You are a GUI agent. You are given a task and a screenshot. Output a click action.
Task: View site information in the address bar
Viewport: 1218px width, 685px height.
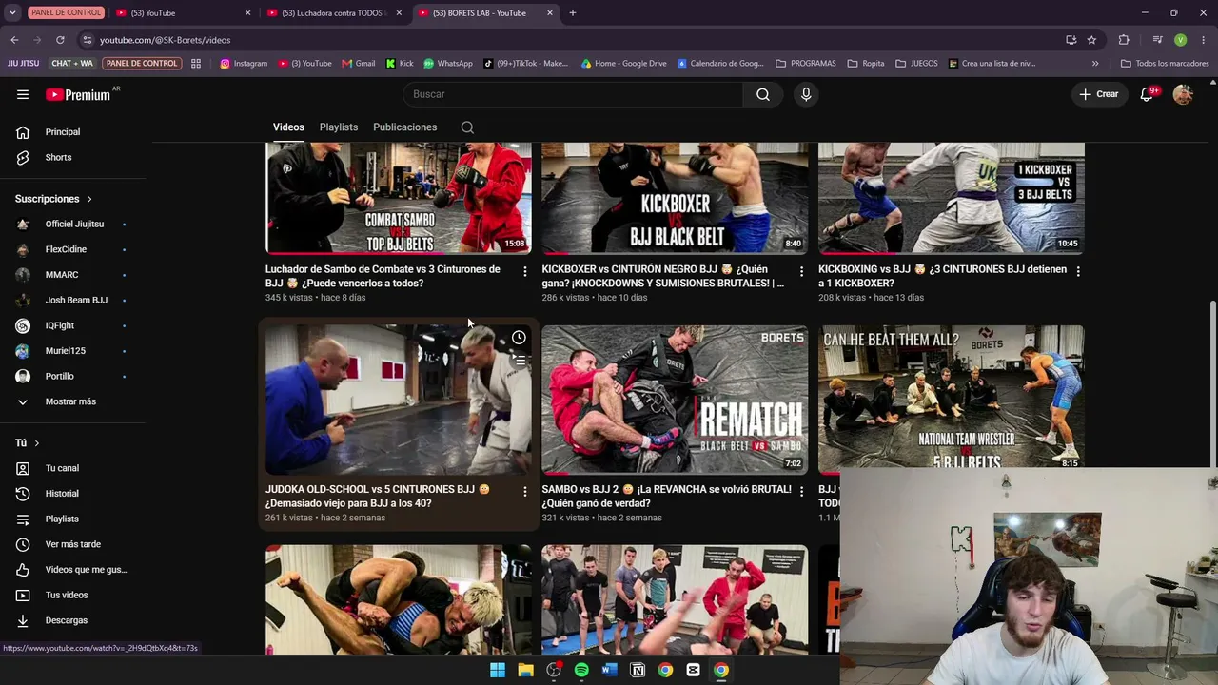coord(87,40)
